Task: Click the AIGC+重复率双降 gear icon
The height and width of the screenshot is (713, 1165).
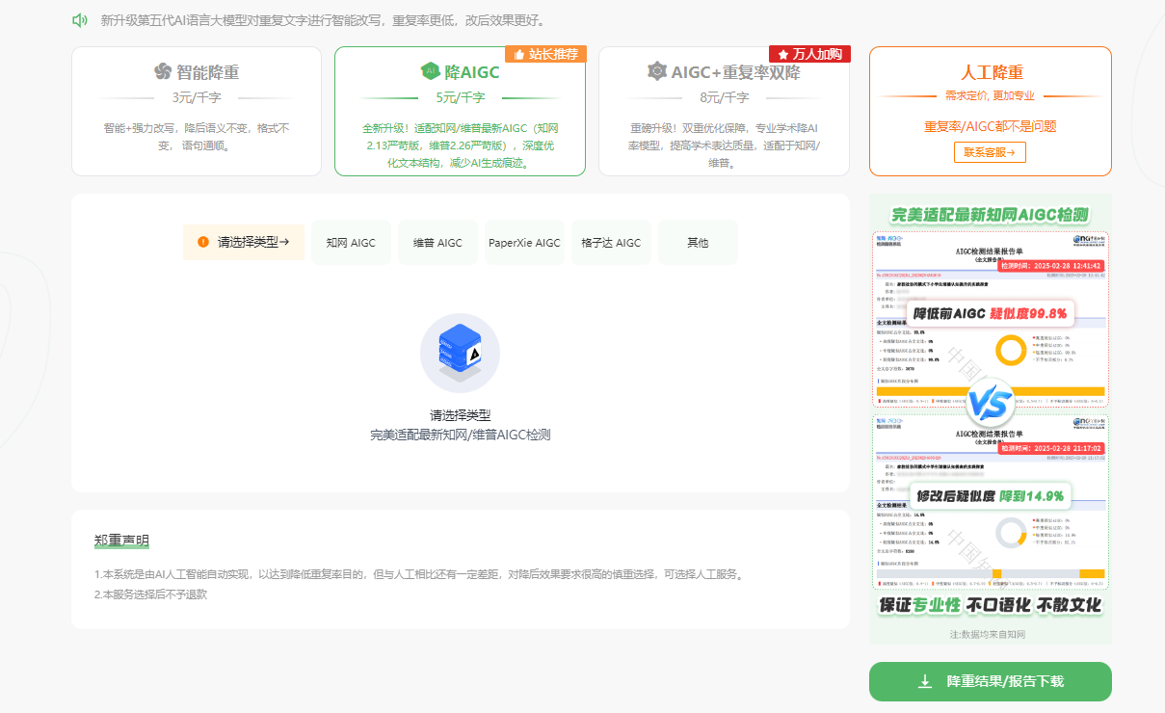Action: (x=657, y=71)
